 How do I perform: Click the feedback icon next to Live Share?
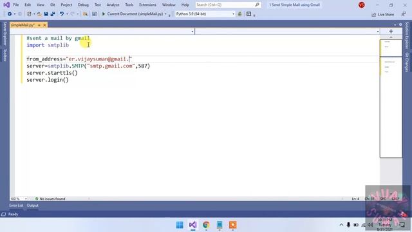click(x=404, y=14)
